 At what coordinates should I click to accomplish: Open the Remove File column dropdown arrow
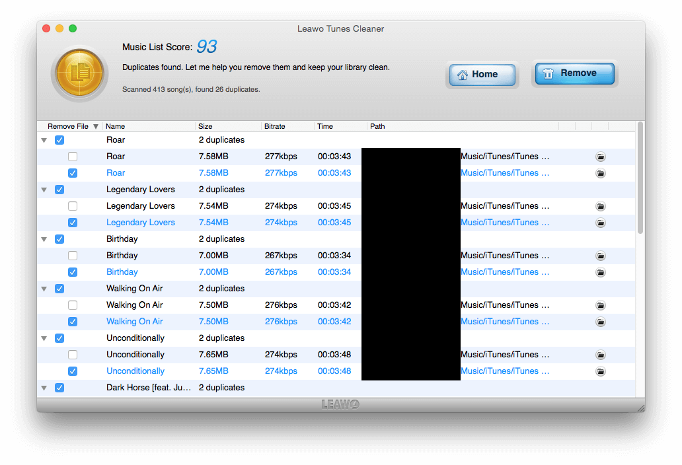96,126
